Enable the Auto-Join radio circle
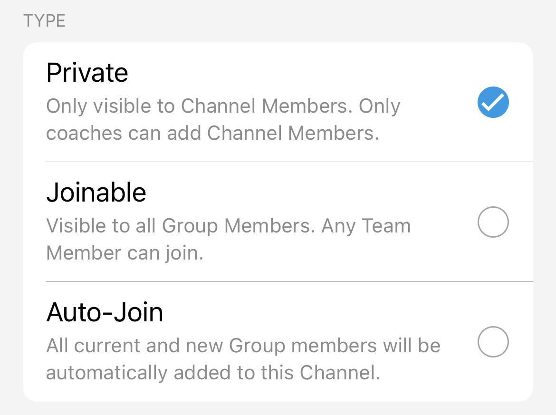This screenshot has height=415, width=556. pos(493,342)
